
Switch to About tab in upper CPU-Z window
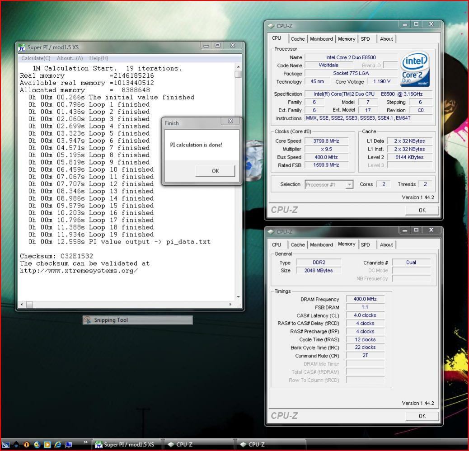point(386,39)
